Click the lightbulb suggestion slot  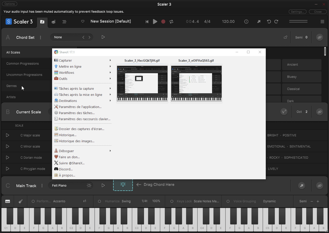(x=123, y=185)
